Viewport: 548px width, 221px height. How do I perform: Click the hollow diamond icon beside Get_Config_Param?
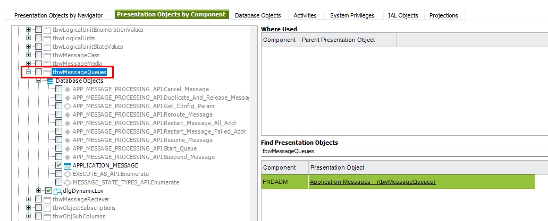pyautogui.click(x=68, y=106)
